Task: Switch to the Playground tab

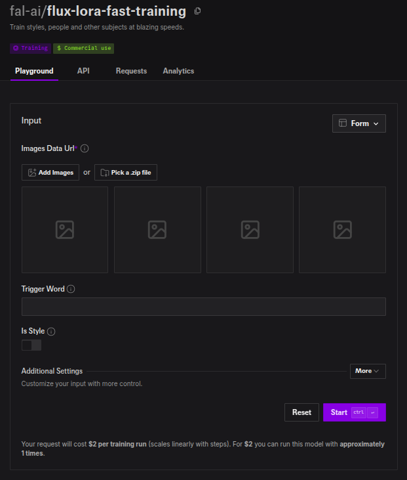Action: tap(34, 71)
